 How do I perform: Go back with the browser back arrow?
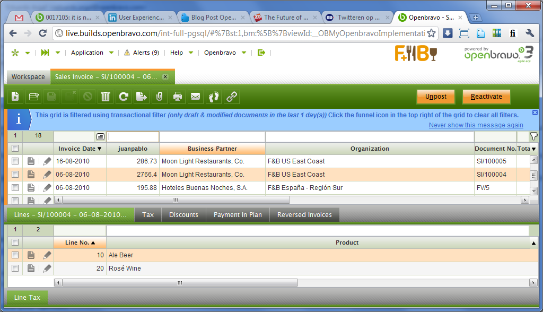click(13, 33)
